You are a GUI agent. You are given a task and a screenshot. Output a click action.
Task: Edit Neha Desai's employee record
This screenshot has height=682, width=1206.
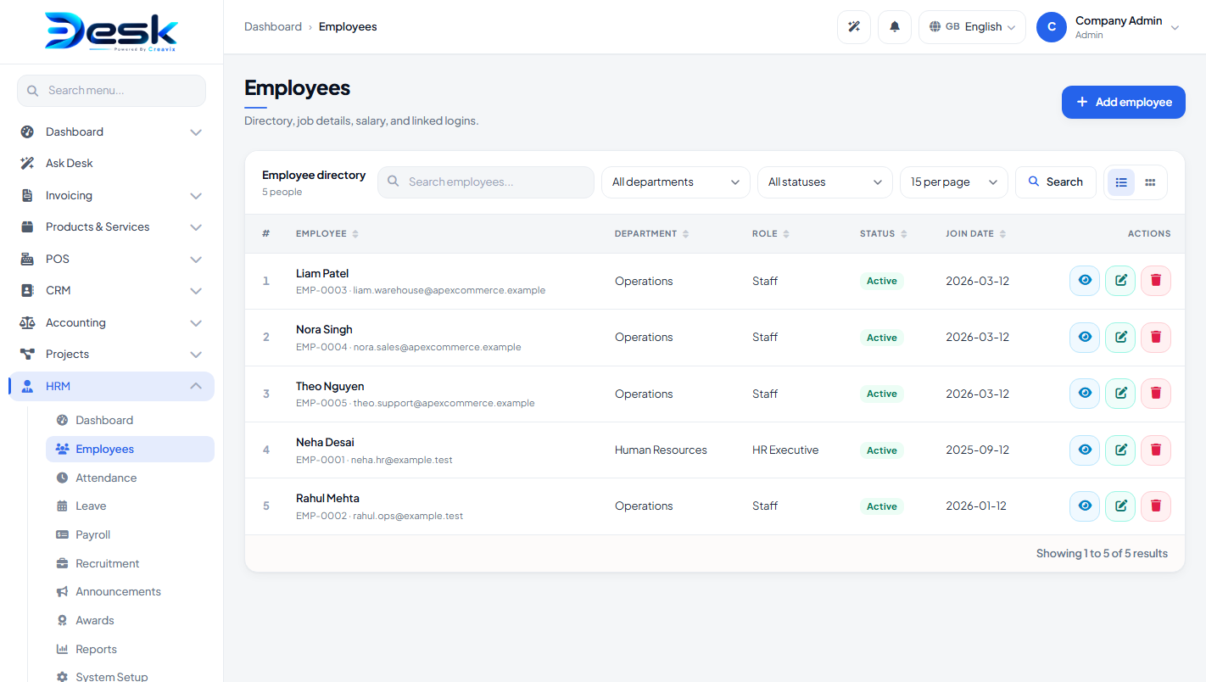(x=1120, y=450)
